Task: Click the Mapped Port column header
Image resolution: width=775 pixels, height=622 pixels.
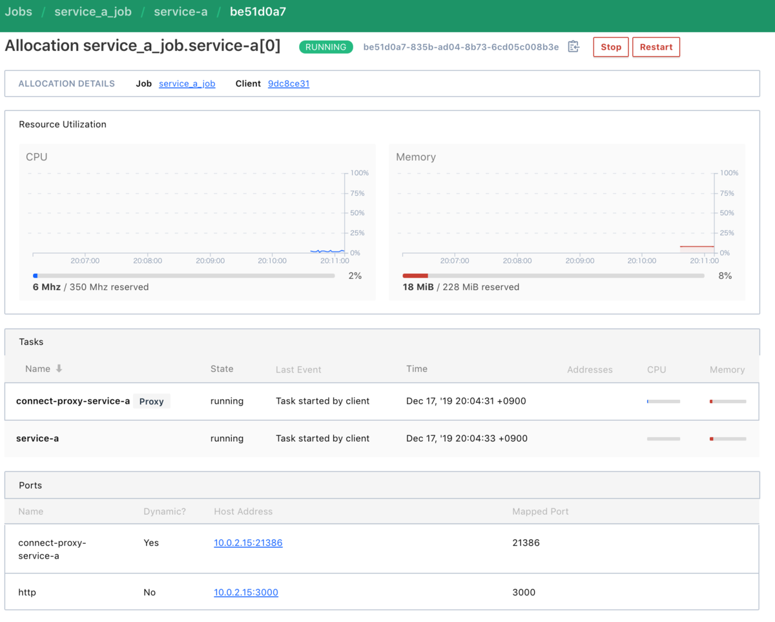Action: click(541, 512)
